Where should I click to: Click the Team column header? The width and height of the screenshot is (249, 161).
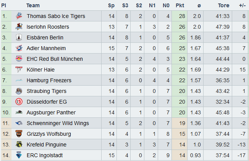coord(33,5)
